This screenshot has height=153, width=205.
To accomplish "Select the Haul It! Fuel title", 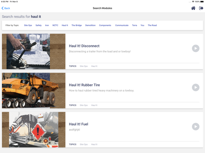I will [78, 124].
